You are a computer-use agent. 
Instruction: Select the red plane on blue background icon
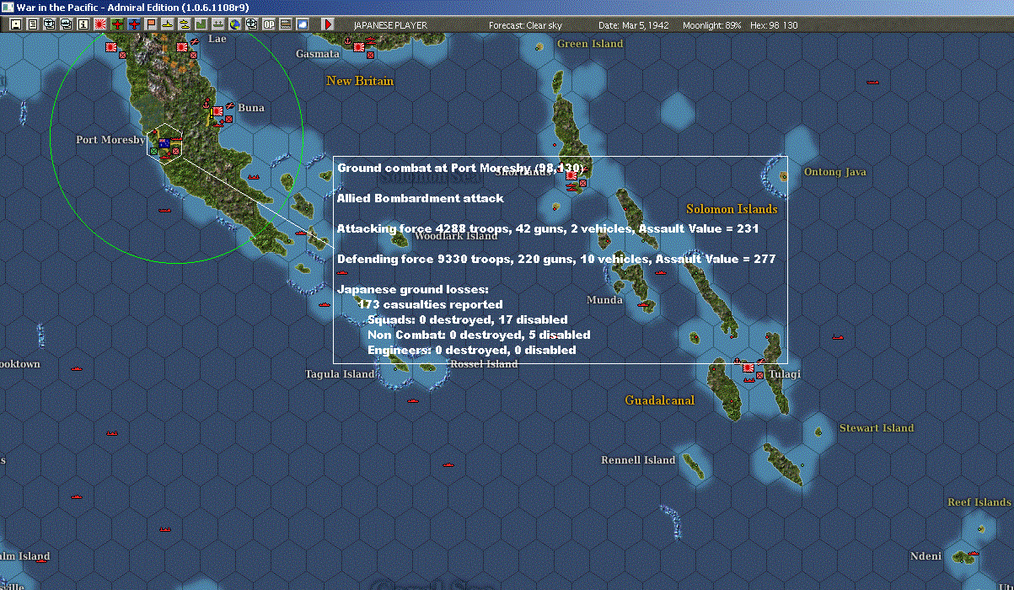[134, 24]
